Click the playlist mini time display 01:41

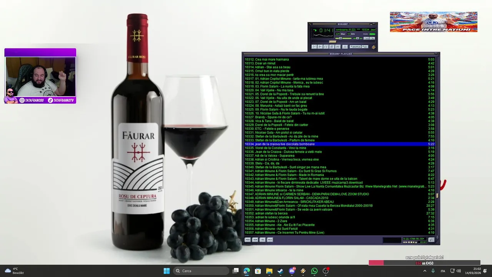point(422,242)
